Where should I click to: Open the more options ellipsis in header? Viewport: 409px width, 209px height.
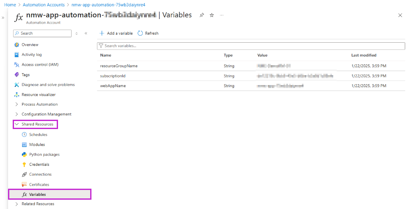click(221, 15)
